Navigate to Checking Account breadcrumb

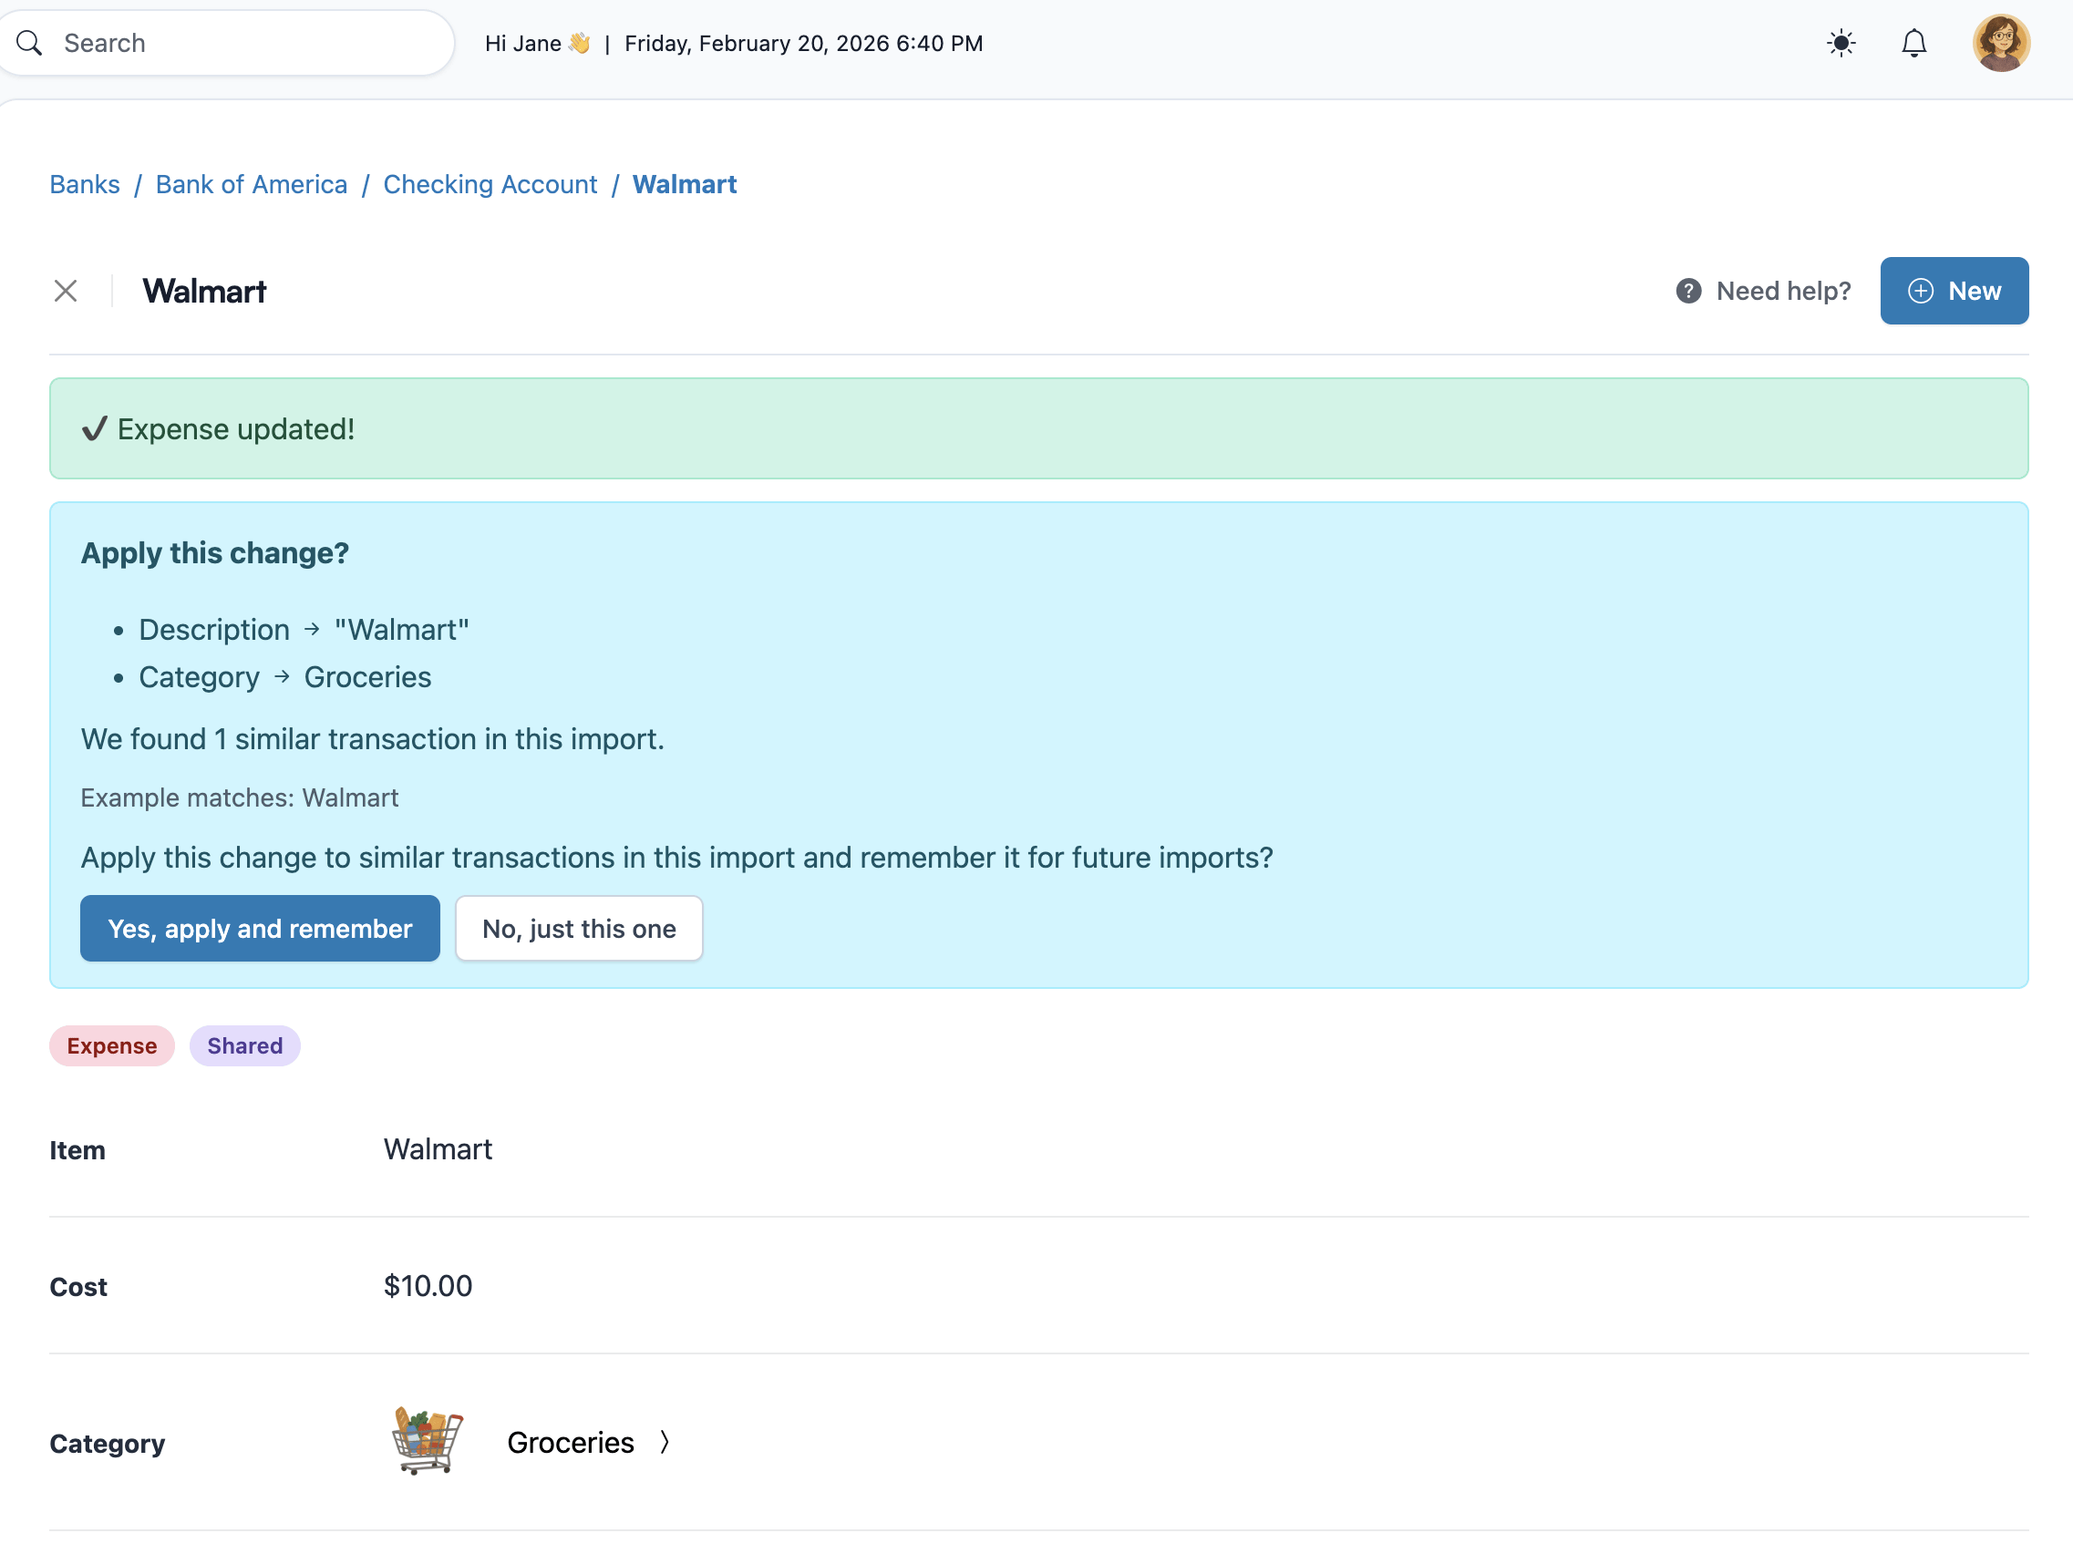490,185
